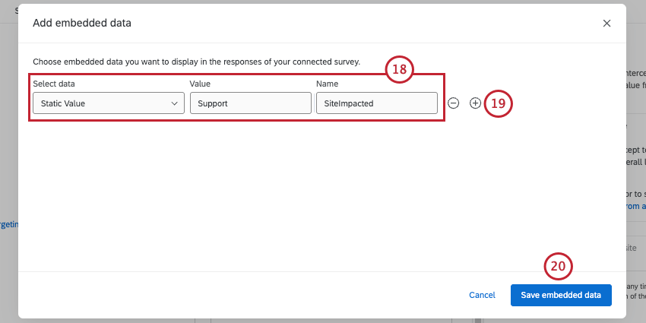Add another embedded data row with plus icon

click(x=475, y=103)
